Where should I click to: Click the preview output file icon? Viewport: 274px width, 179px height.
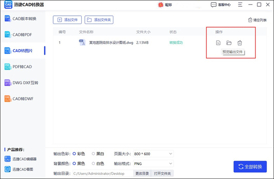(x=218, y=43)
